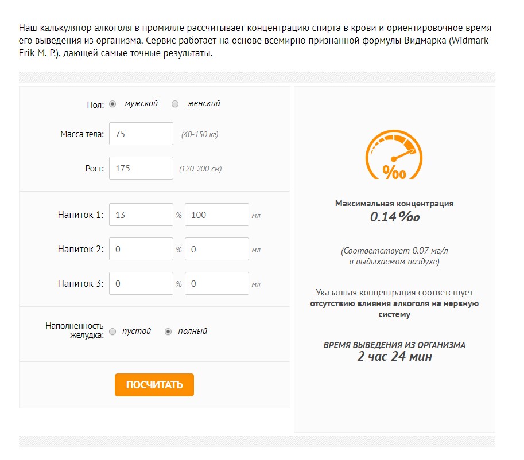Click the (120-200 см) hint text

(x=200, y=169)
